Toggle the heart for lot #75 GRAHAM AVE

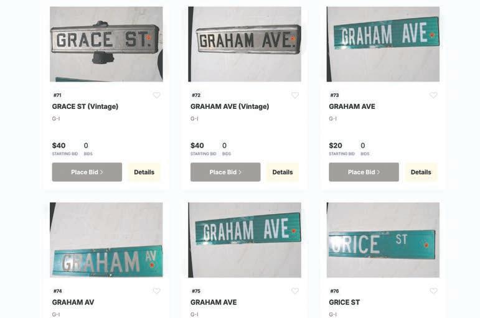point(295,291)
